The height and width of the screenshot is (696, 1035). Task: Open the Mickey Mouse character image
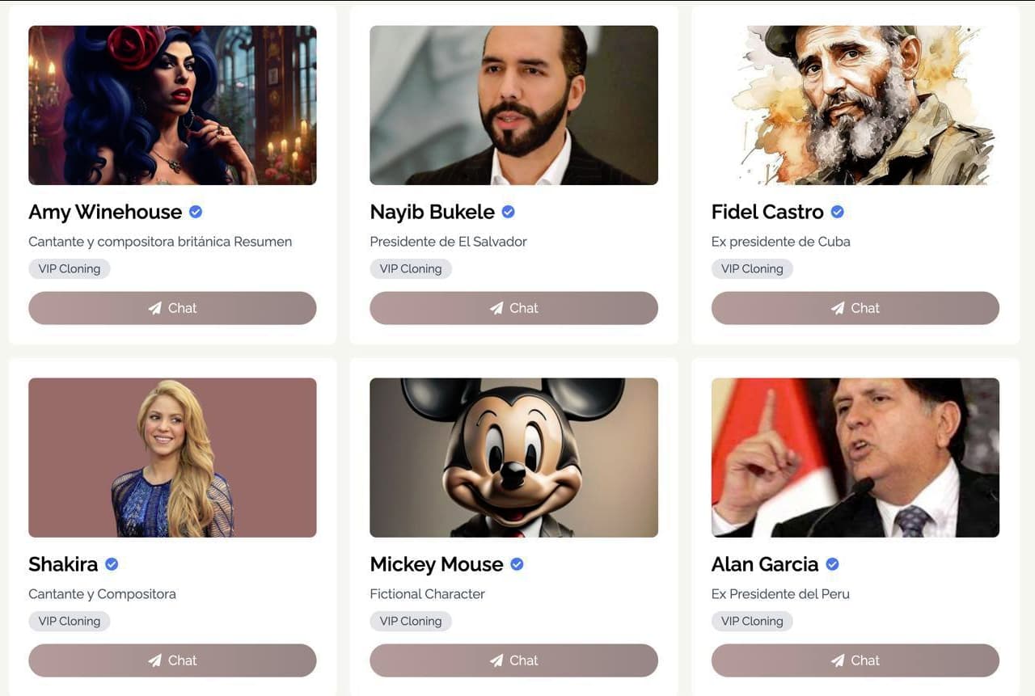[x=513, y=458]
